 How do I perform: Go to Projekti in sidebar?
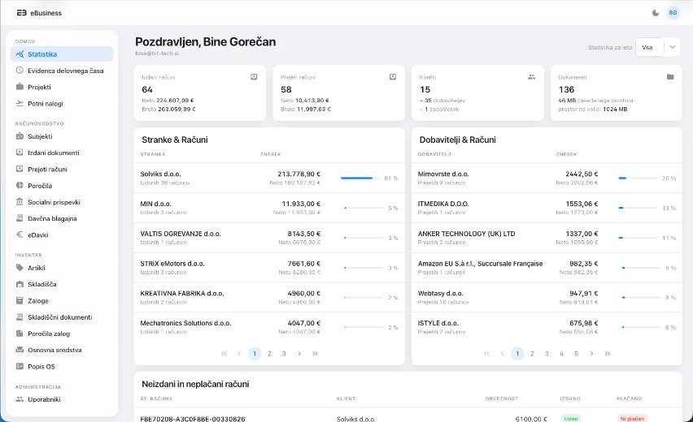(x=62, y=87)
